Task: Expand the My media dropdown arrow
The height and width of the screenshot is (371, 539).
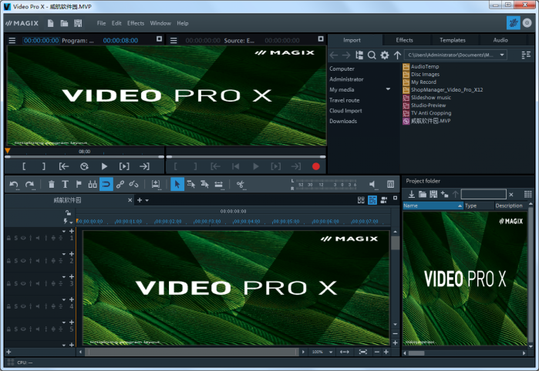Action: (x=388, y=89)
